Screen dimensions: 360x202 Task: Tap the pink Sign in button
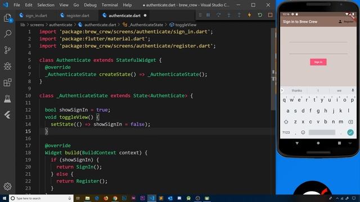[x=318, y=62]
